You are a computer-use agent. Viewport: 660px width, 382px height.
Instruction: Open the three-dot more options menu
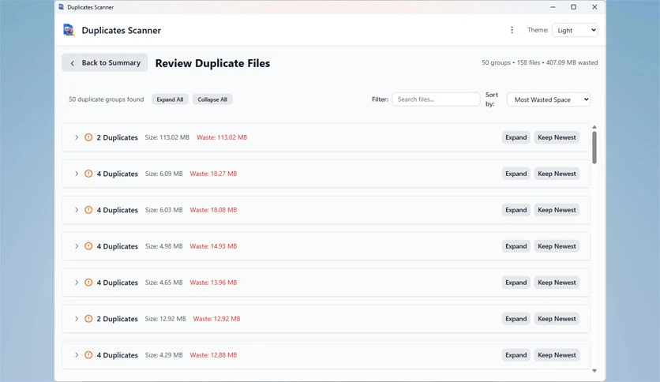pos(512,30)
